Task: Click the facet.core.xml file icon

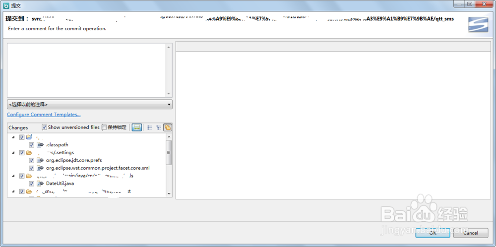Action: pos(40,168)
